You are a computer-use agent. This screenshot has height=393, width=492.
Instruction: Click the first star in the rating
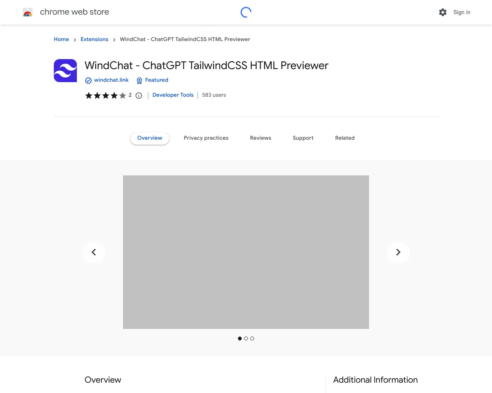tap(89, 95)
